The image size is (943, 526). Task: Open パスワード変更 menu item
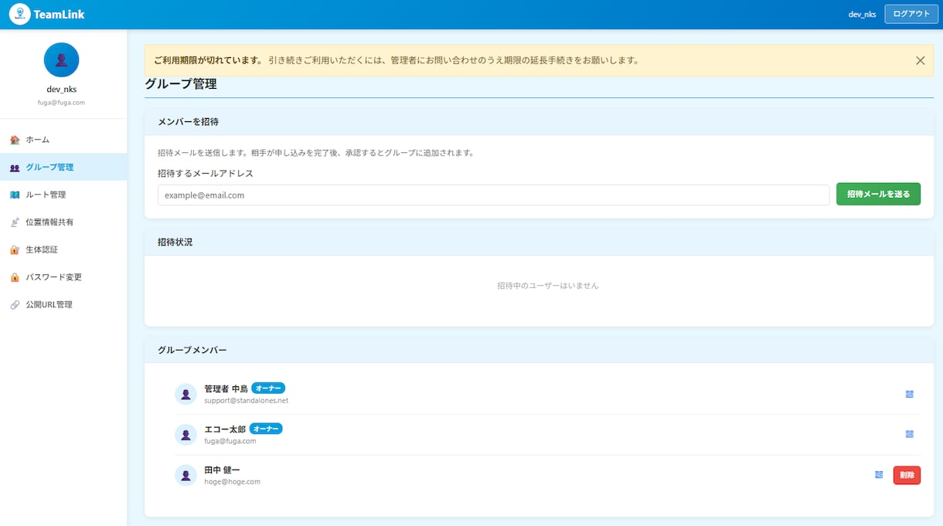click(x=63, y=277)
